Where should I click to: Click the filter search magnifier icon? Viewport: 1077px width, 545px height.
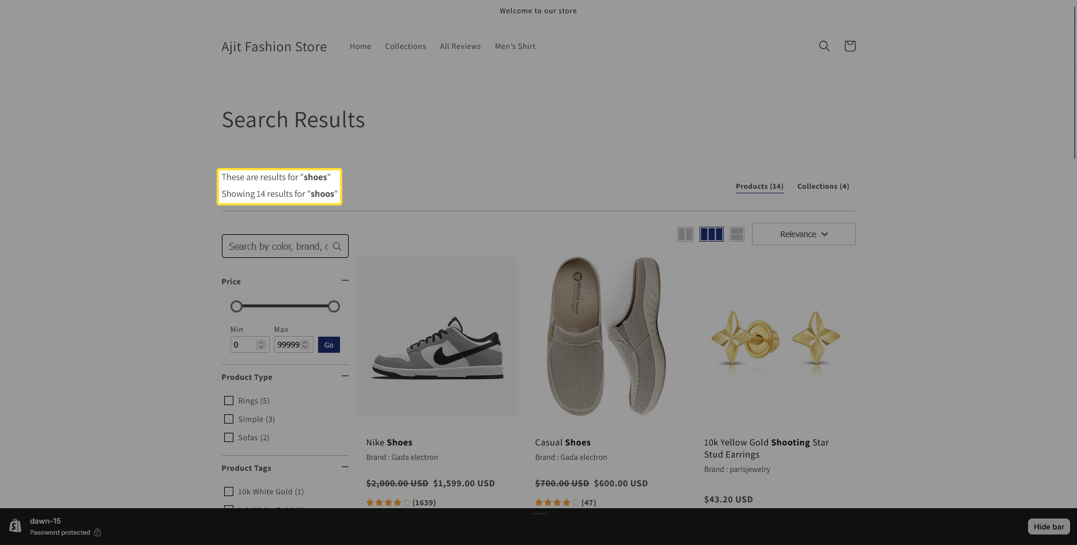(337, 246)
